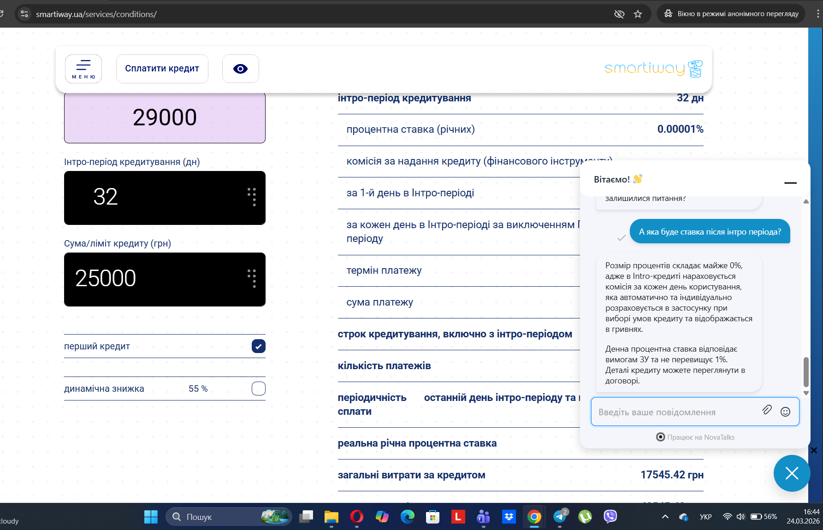823x530 pixels.
Task: Open the red L app in taskbar
Action: tap(458, 517)
